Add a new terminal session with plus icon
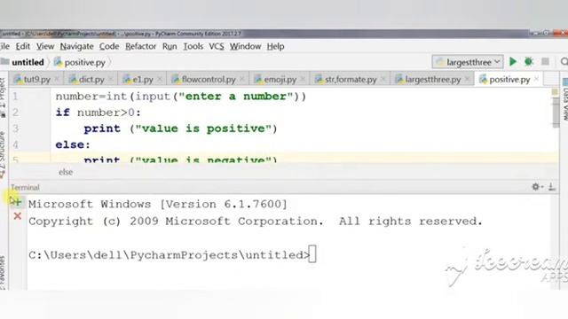568x319 pixels. [17, 202]
